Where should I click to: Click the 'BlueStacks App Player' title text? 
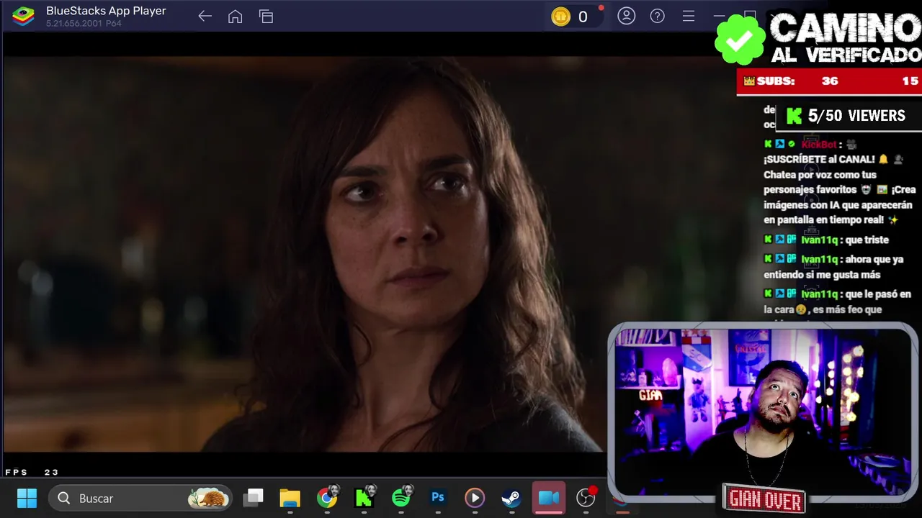coord(106,11)
